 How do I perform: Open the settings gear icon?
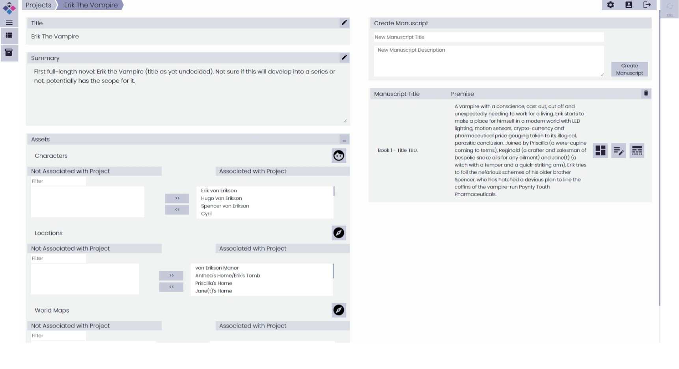coord(610,5)
